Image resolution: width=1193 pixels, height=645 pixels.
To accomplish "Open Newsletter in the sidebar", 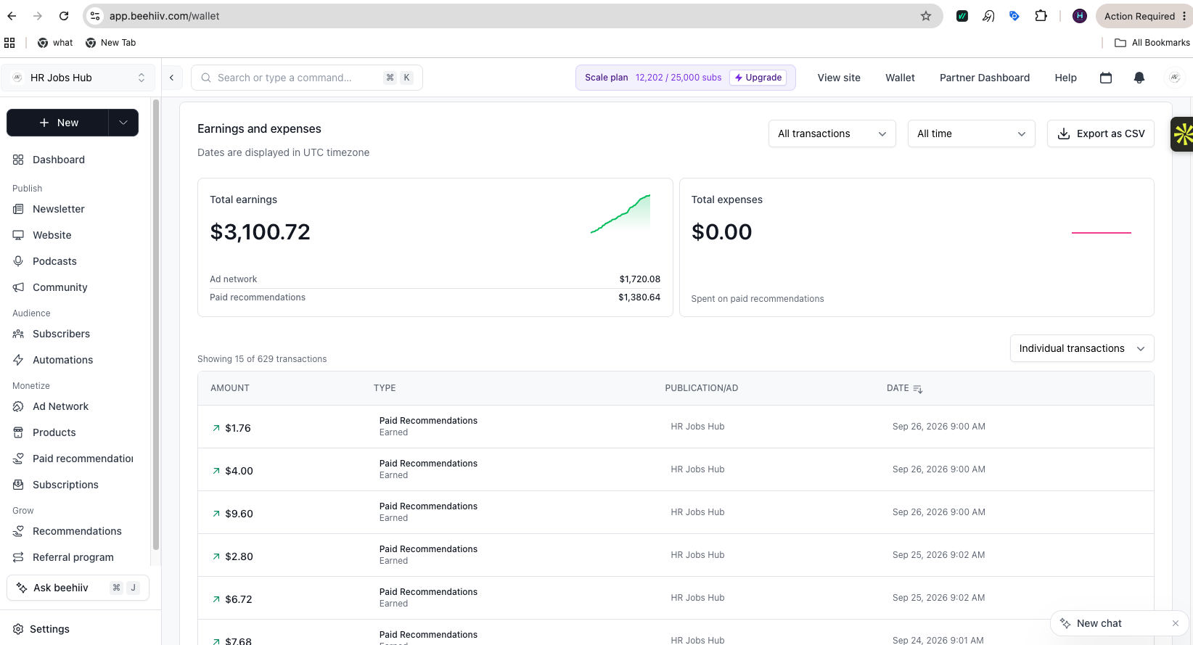I will click(49, 209).
